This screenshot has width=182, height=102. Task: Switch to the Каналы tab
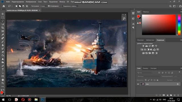coord(145,68)
